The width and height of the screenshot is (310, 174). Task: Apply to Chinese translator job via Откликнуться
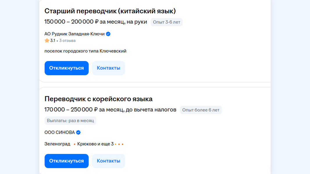click(x=67, y=68)
